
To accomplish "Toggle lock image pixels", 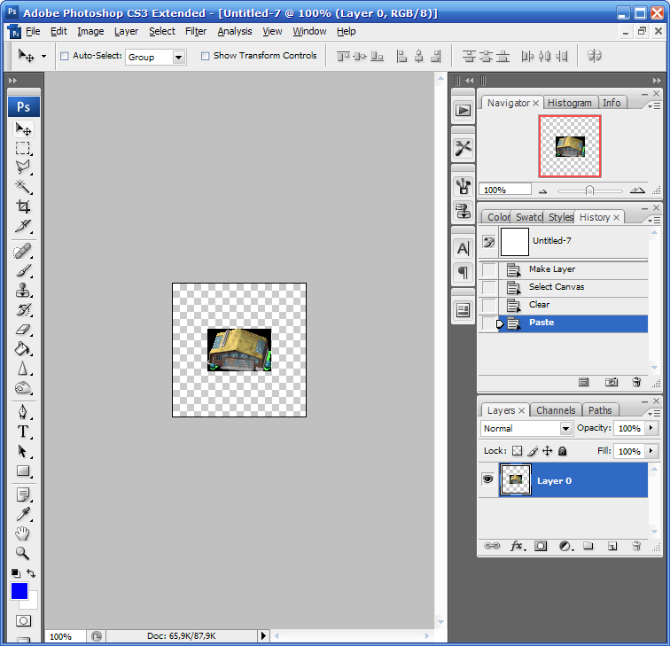I will (x=533, y=451).
